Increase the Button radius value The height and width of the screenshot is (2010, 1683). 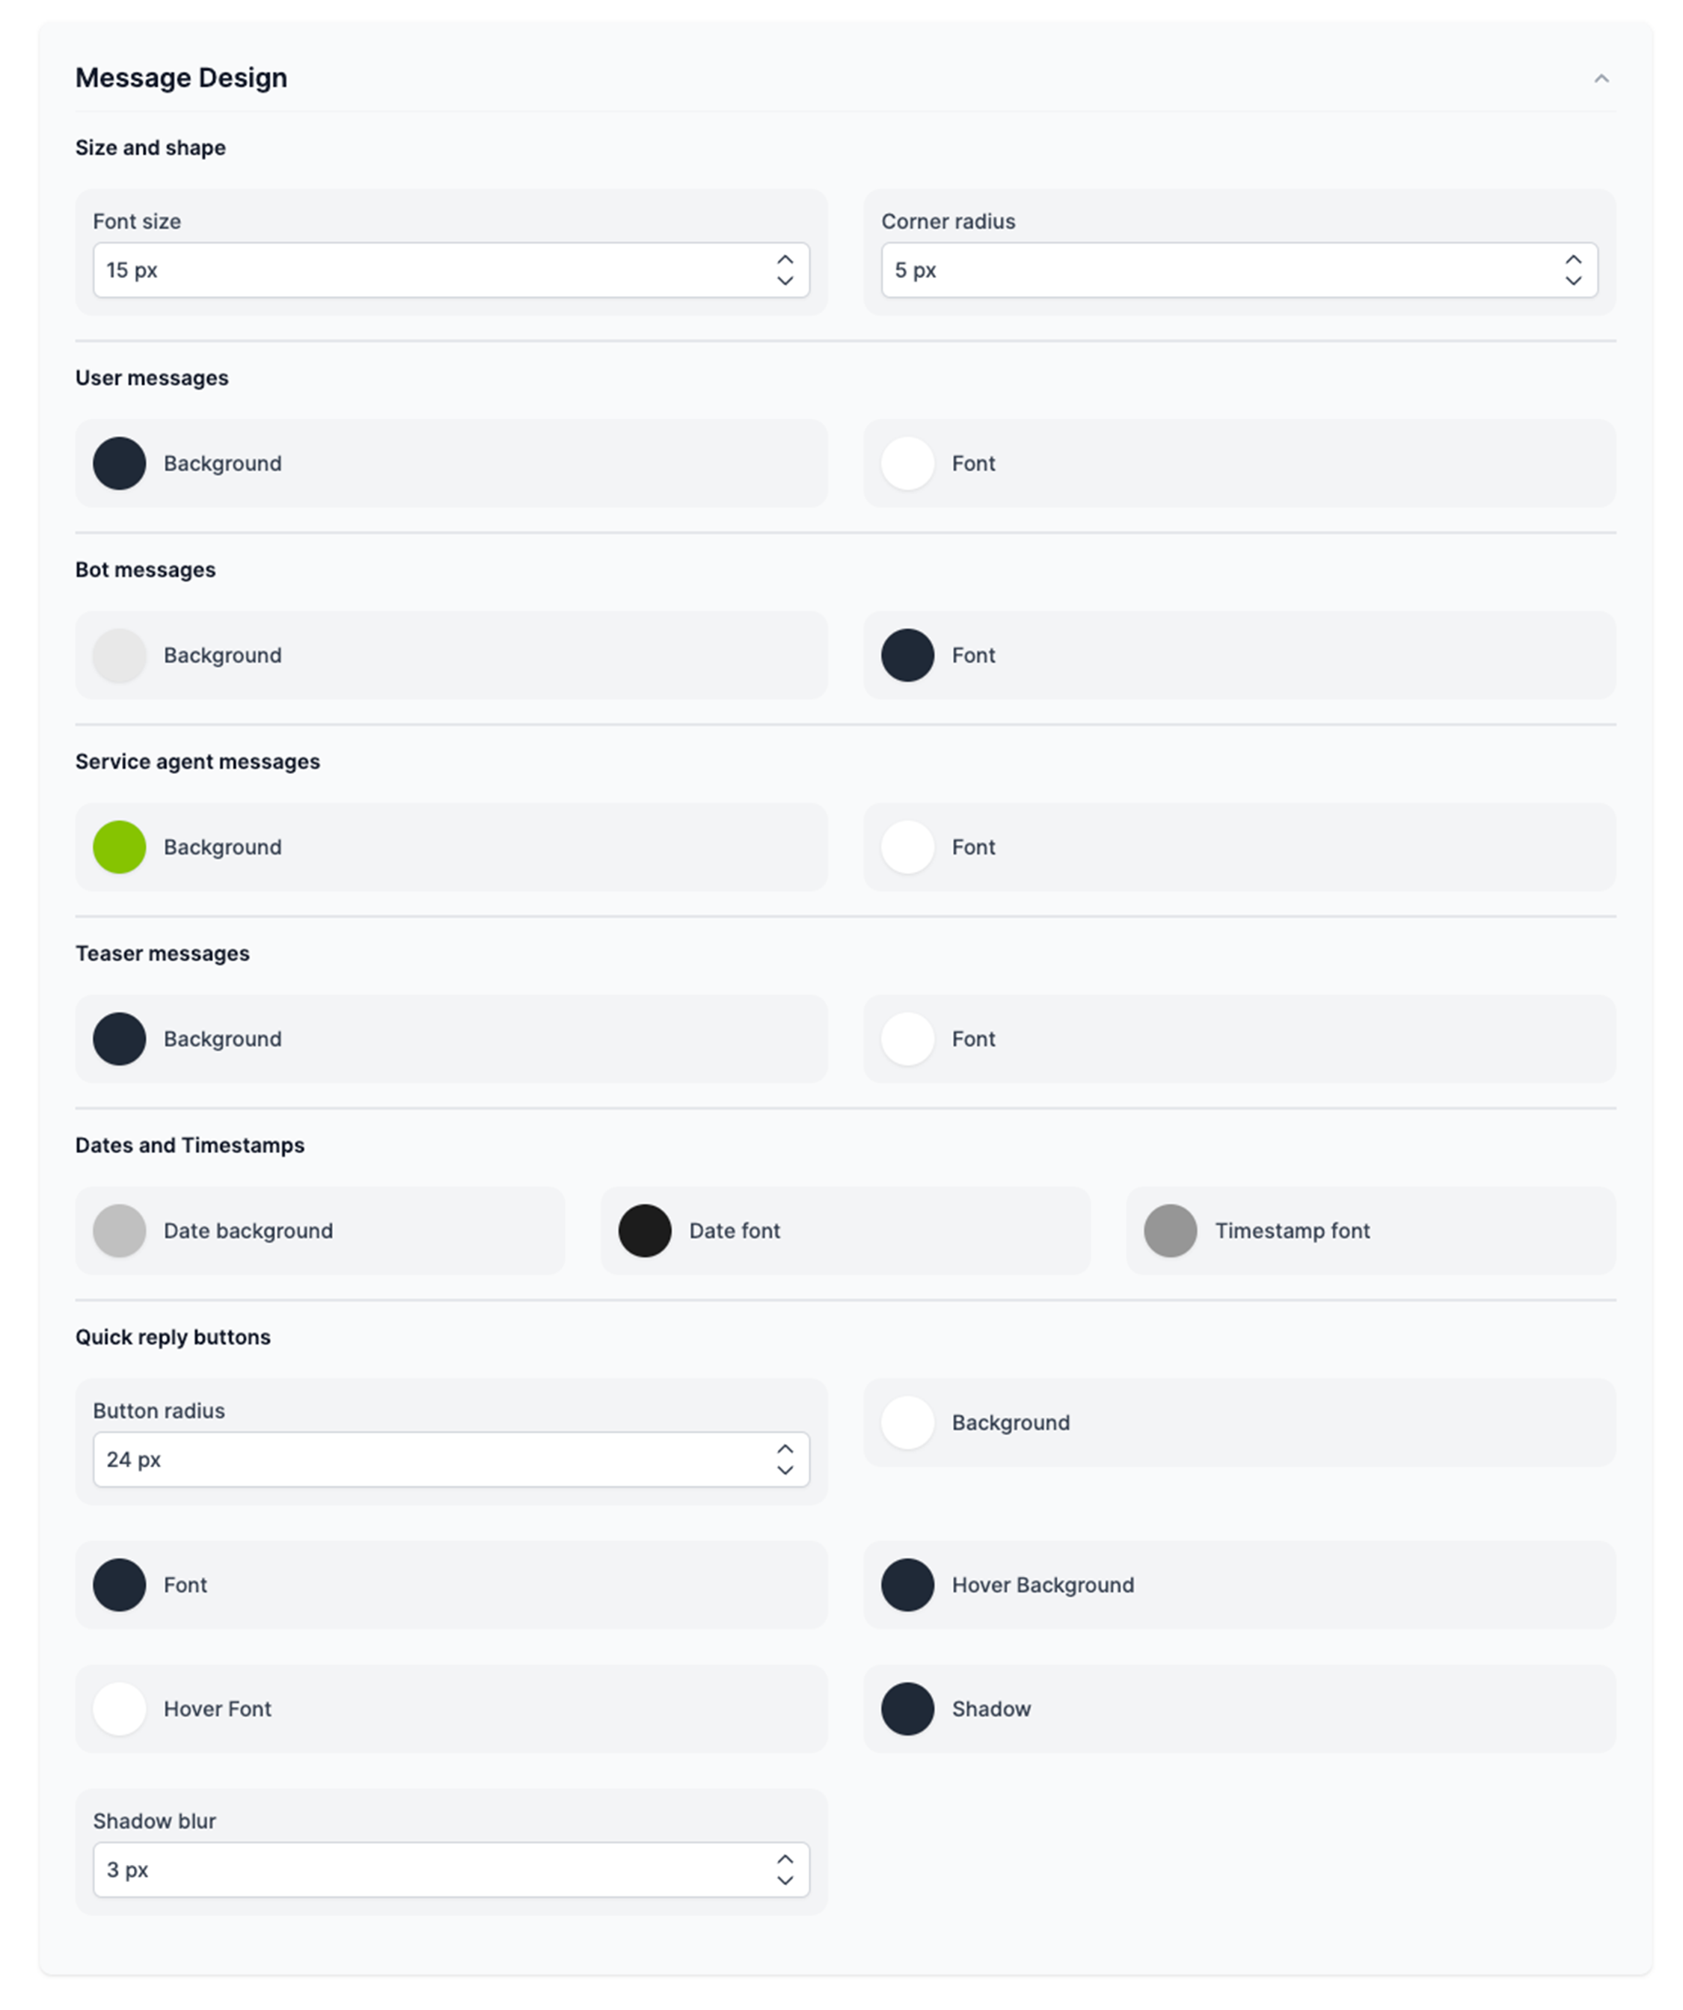click(x=785, y=1449)
